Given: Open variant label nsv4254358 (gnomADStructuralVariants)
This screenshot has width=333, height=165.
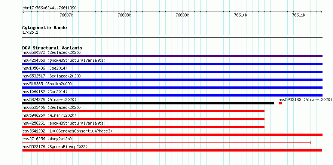Looking at the screenshot, I should coord(64,60).
